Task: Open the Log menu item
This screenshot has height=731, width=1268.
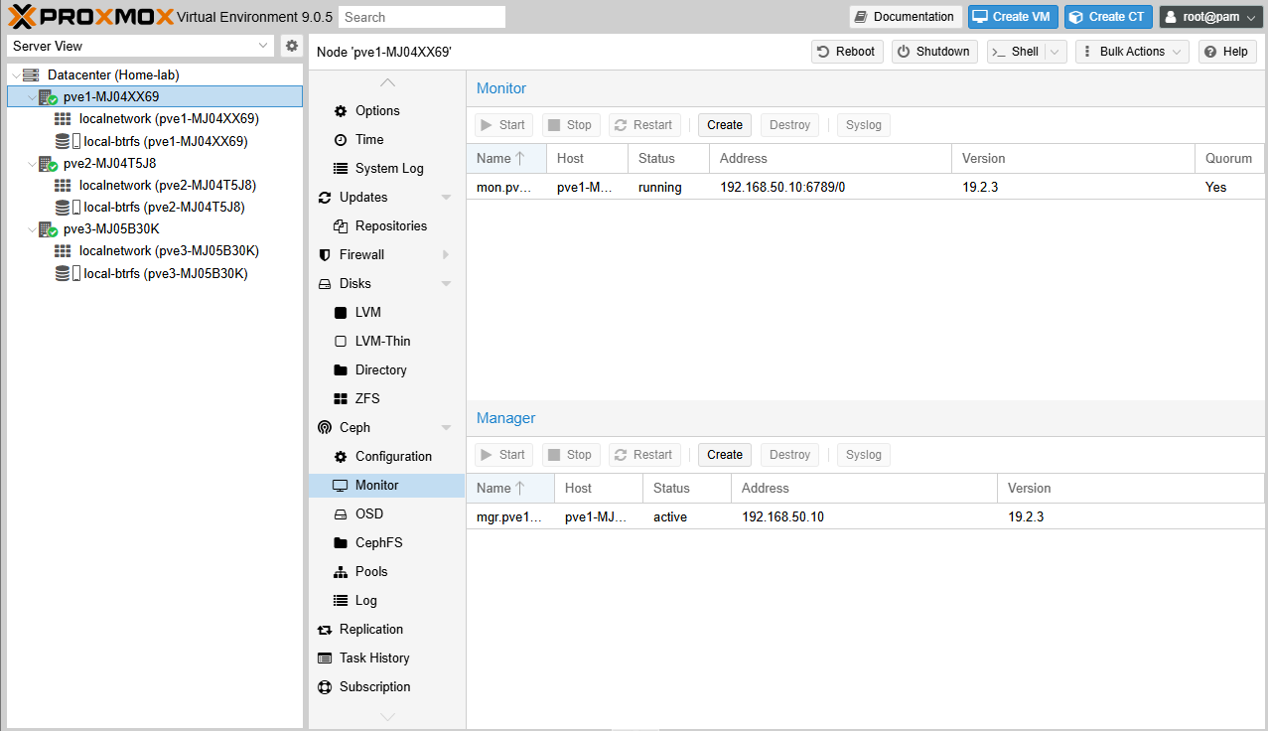Action: pyautogui.click(x=386, y=601)
